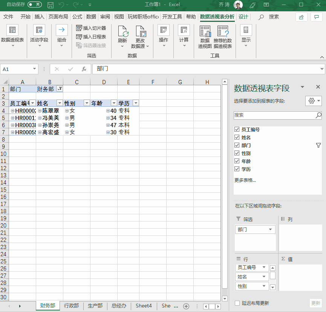Switch to the 开始 ribbon tab
This screenshot has height=312, width=326.
[x=25, y=17]
